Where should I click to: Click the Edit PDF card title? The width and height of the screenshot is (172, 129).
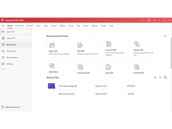(81, 51)
